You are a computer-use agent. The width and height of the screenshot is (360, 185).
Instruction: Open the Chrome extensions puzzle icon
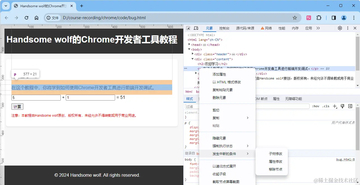pos(319,18)
